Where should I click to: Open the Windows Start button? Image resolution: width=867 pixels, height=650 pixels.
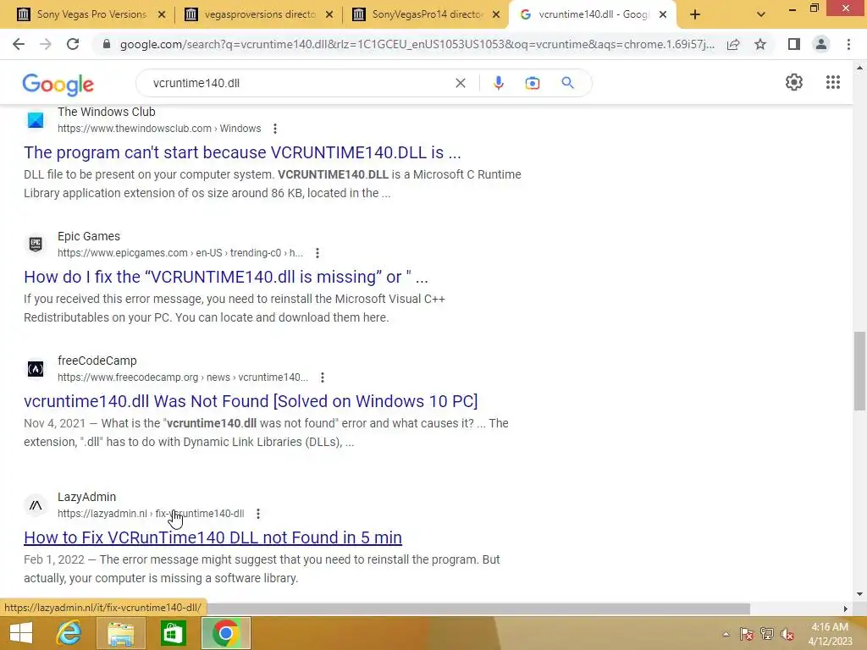coord(21,633)
